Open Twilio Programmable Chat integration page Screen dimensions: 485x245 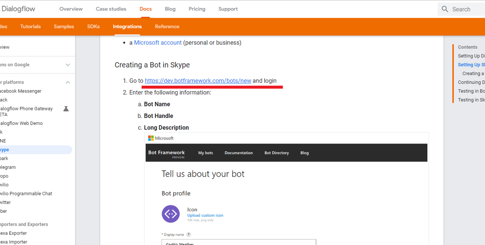[x=26, y=194]
